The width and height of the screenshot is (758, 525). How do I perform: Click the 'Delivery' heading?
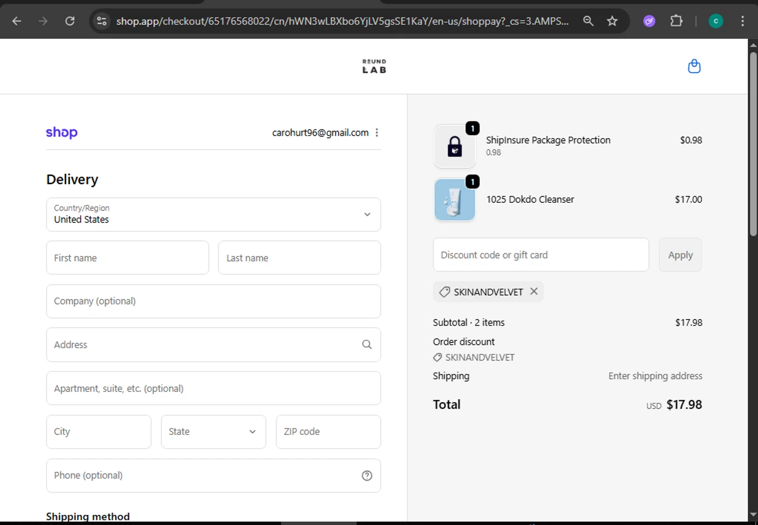pos(72,180)
